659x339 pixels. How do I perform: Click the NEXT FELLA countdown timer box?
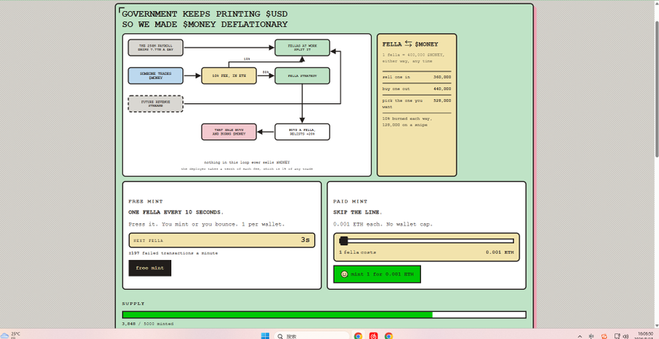(x=222, y=240)
